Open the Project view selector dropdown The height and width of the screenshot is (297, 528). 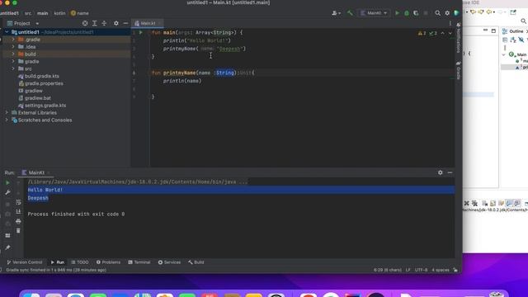[x=23, y=23]
